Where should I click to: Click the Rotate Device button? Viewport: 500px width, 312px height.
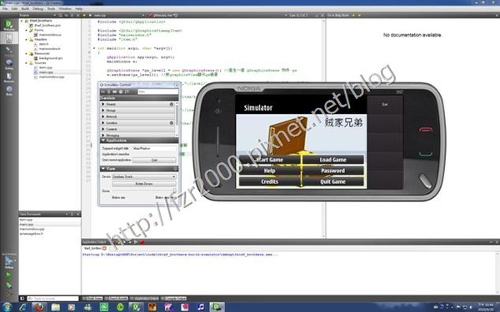pyautogui.click(x=144, y=184)
